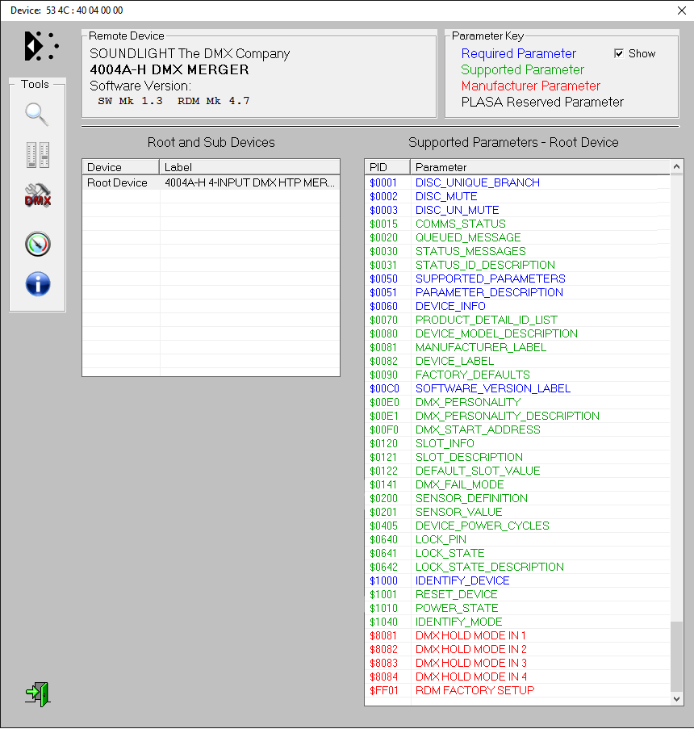
Task: Select the IDENTIFY_DEVICE parameter
Action: (x=462, y=580)
